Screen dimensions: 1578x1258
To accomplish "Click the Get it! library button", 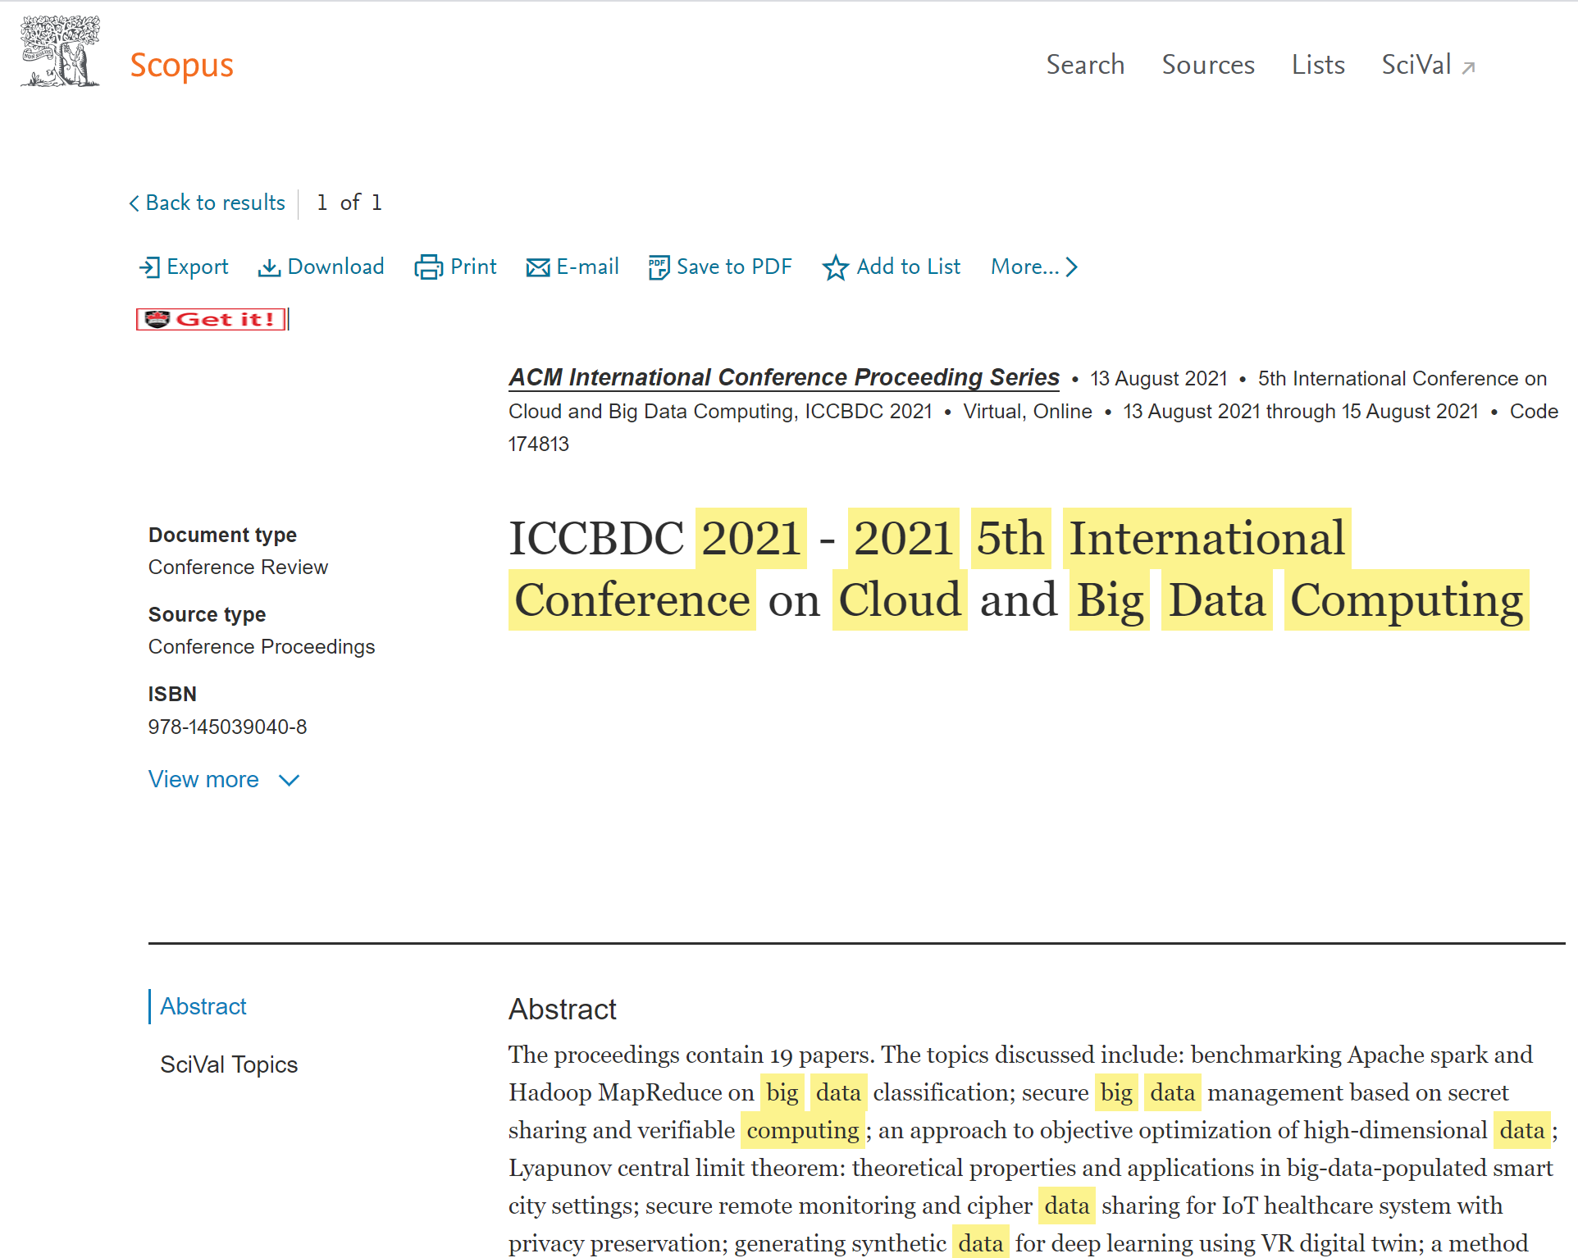I will pyautogui.click(x=211, y=319).
